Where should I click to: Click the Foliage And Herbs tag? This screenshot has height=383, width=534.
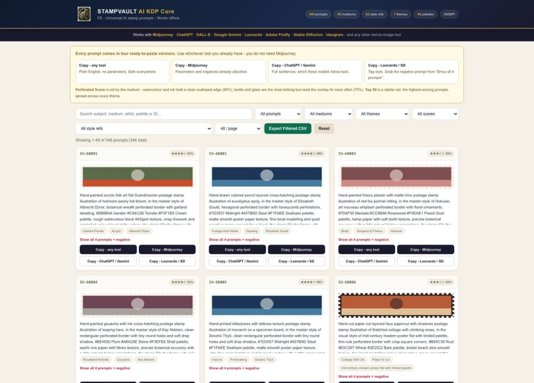(225, 231)
